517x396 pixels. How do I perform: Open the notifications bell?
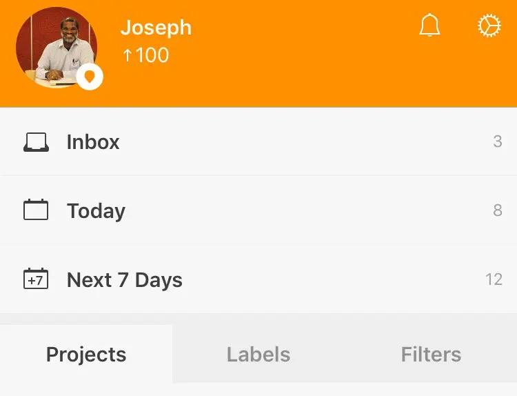429,26
